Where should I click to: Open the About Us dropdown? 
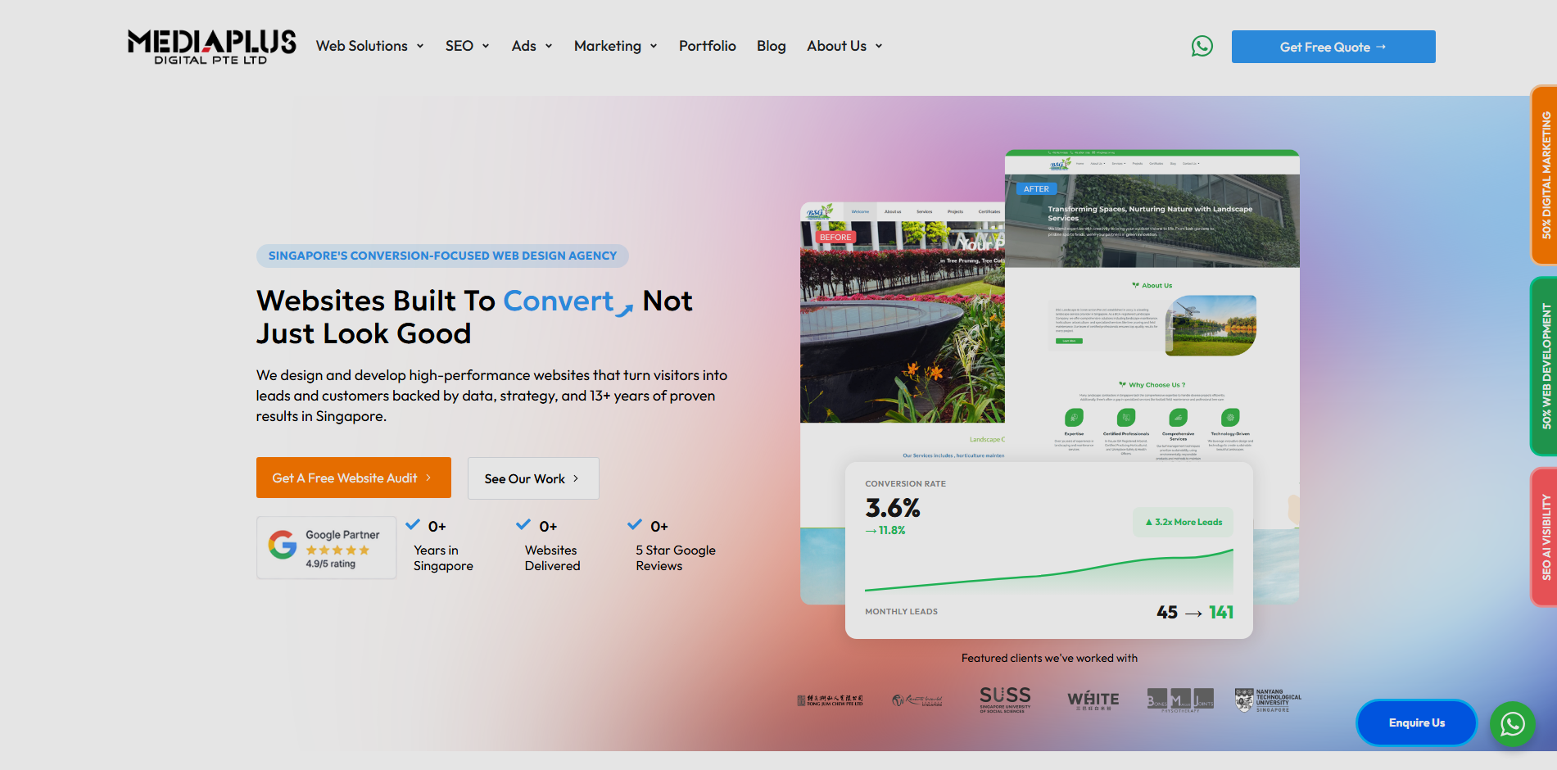pyautogui.click(x=845, y=46)
